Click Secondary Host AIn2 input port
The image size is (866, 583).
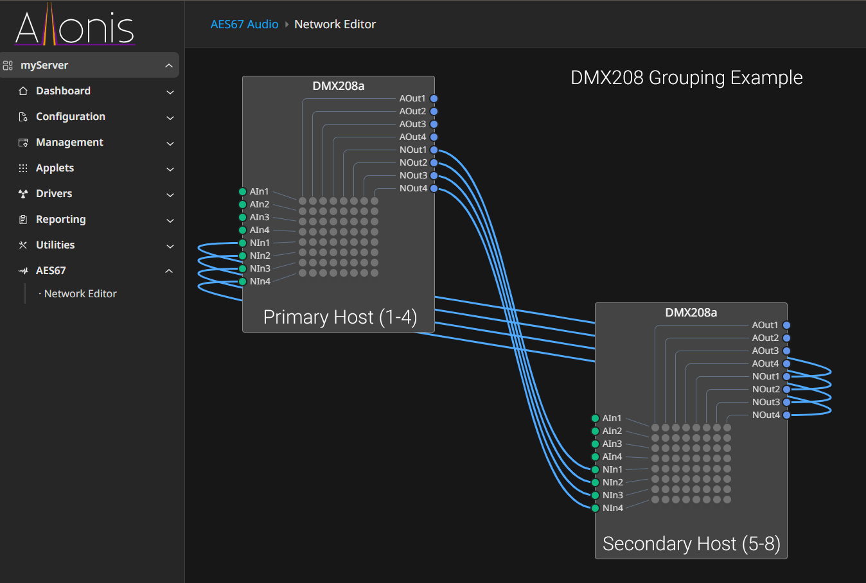(x=596, y=431)
